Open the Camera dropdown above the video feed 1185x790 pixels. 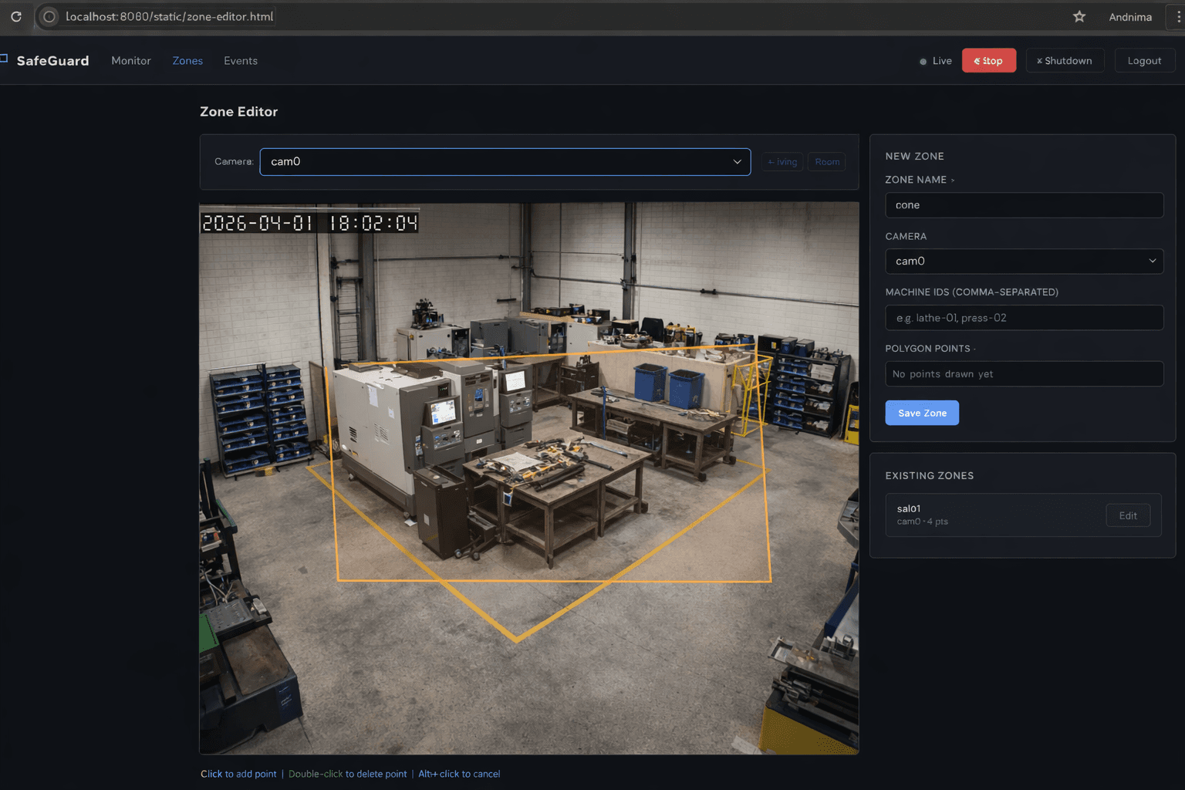pyautogui.click(x=505, y=162)
